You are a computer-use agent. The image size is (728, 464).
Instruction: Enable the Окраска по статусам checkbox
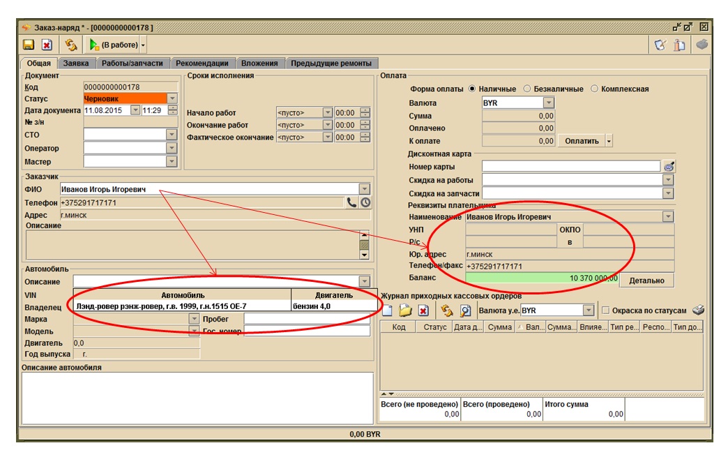605,310
